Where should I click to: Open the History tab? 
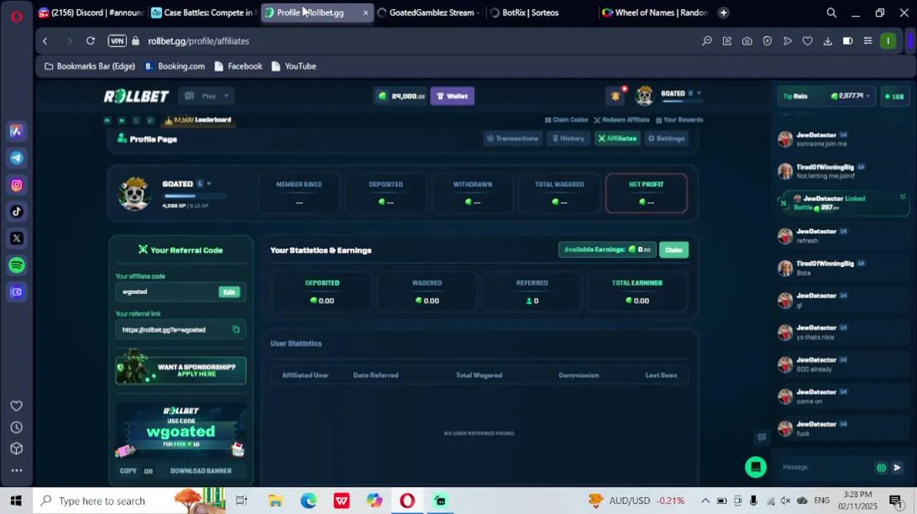click(x=568, y=138)
